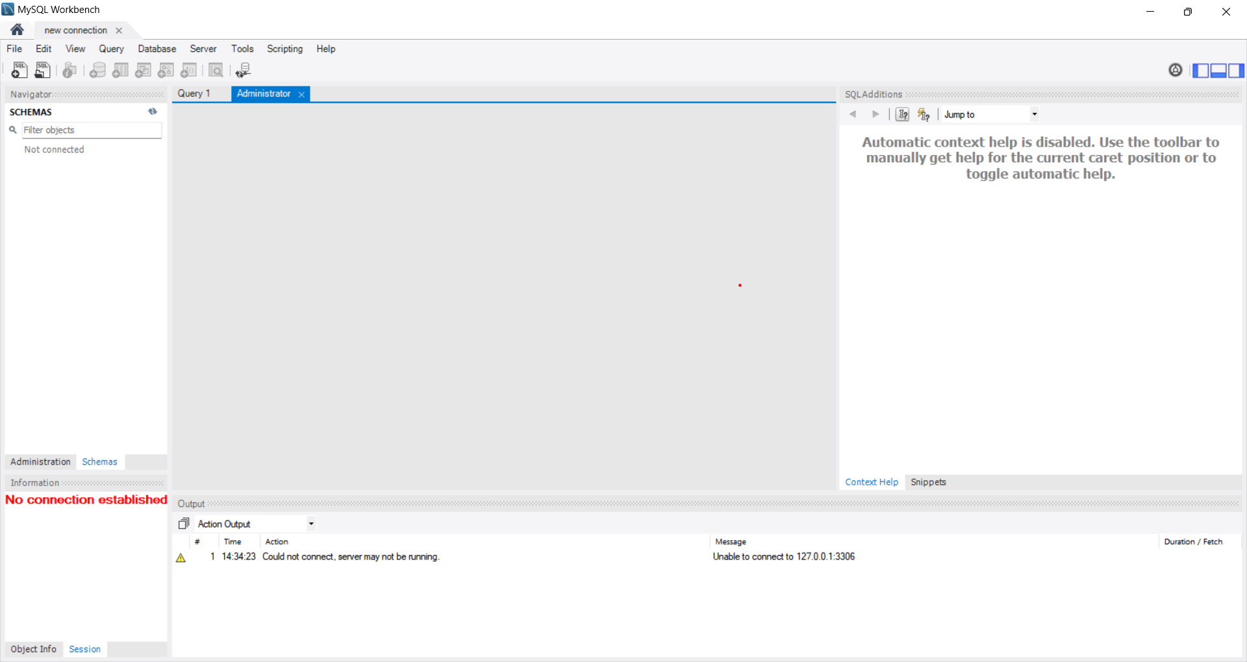
Task: Click the search table data icon
Action: pos(216,70)
